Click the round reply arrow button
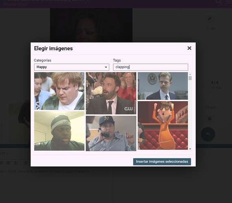The image size is (232, 203). [x=208, y=134]
